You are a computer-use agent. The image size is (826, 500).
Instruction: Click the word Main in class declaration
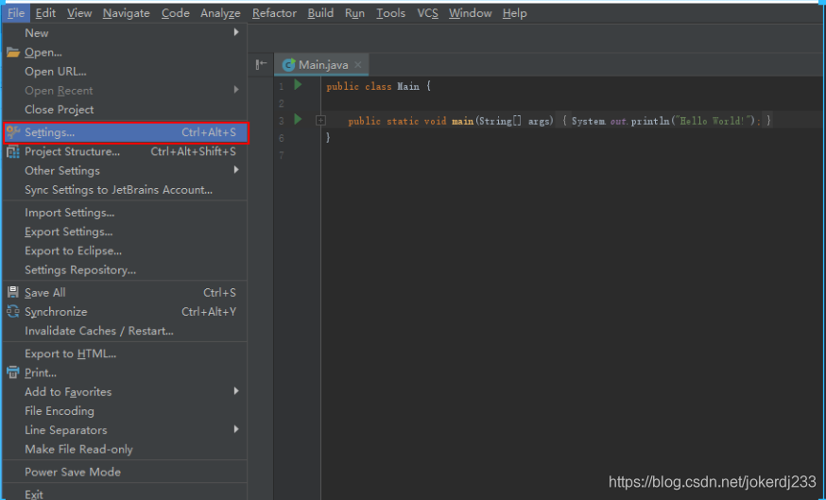(407, 86)
